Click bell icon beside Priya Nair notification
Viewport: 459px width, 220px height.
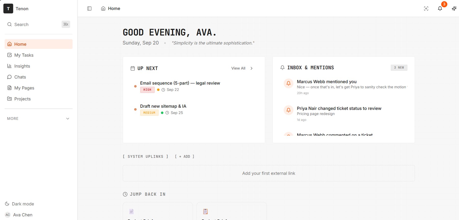[288, 110]
